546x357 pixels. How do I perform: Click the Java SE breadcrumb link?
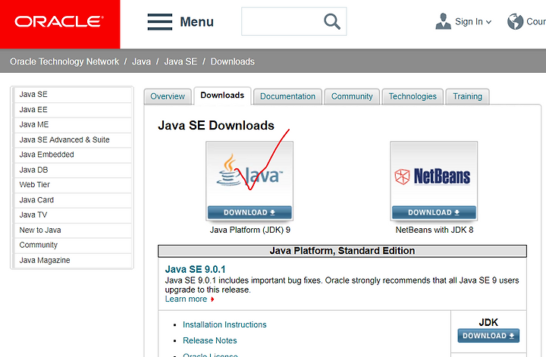[180, 61]
